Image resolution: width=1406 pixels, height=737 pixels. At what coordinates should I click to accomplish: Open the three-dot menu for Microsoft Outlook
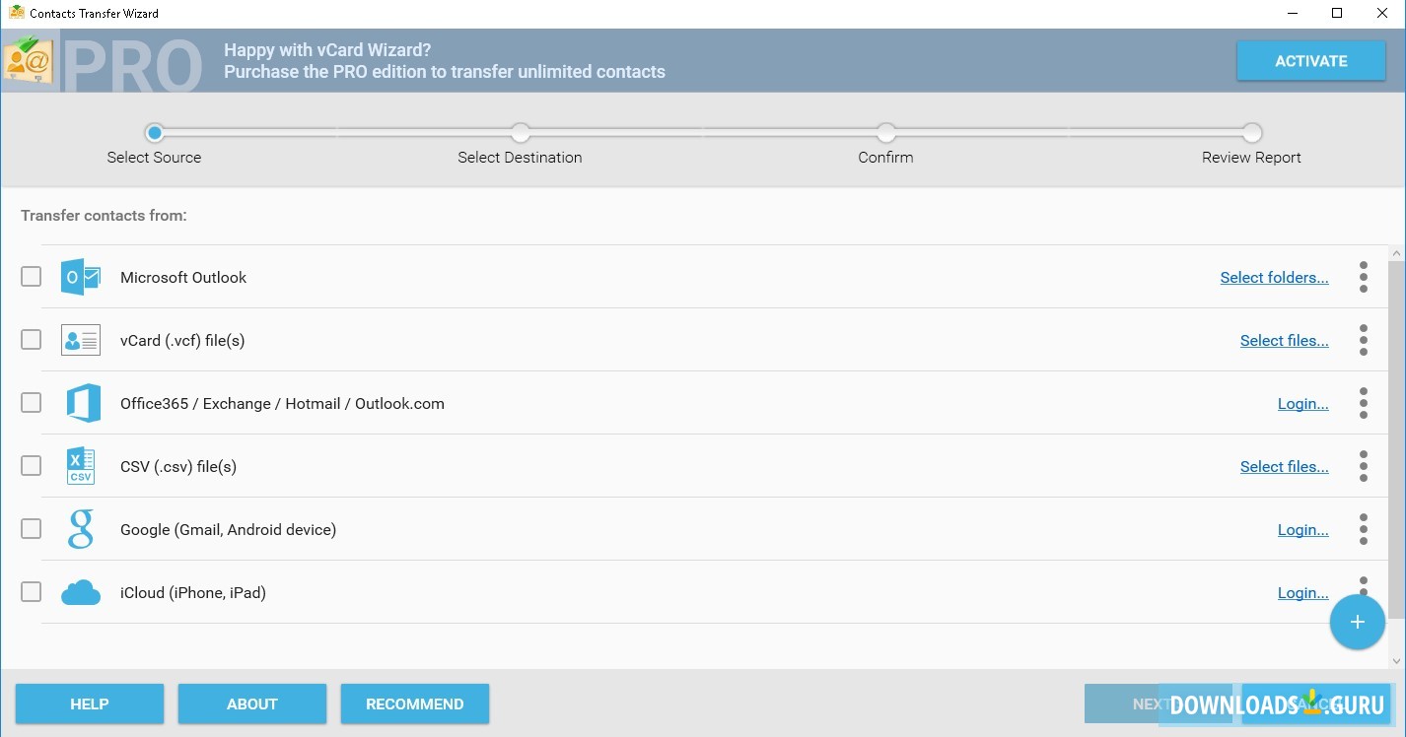[1364, 277]
